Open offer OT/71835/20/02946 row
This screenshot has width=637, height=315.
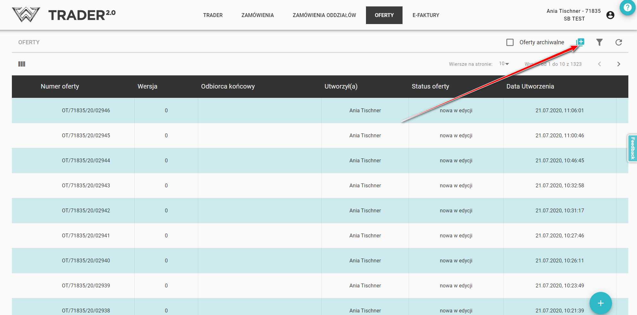86,110
